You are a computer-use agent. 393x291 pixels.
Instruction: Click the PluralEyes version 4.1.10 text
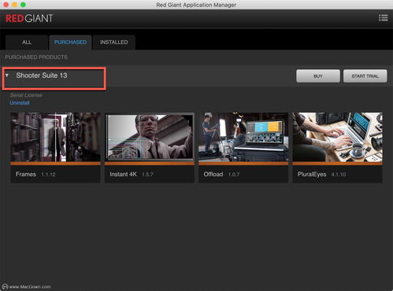coord(339,175)
